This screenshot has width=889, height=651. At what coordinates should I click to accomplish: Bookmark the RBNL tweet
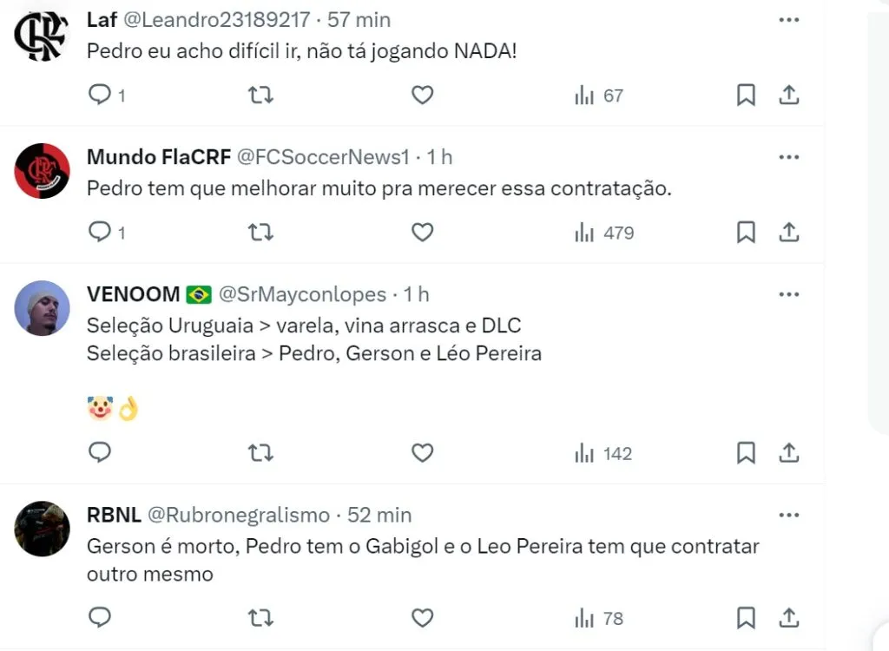pos(746,618)
